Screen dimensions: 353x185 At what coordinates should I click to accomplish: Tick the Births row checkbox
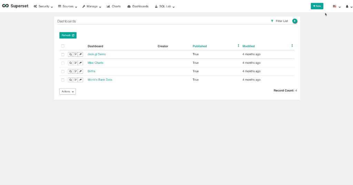[63, 71]
